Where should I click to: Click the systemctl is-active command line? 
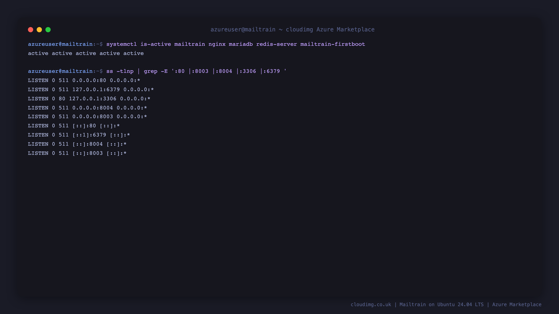click(x=197, y=44)
